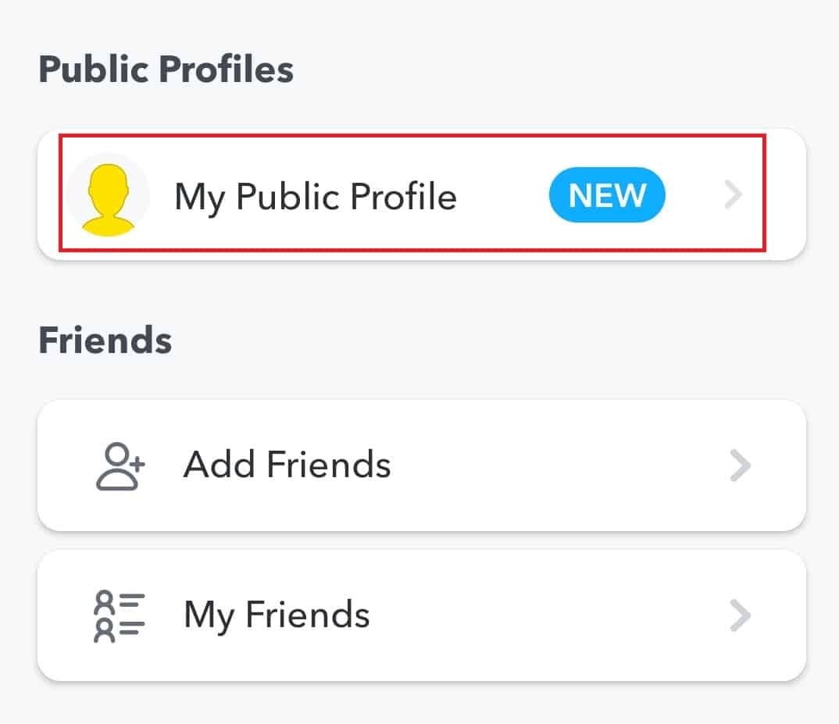Image resolution: width=839 pixels, height=724 pixels.
Task: Click the plus sign on Add Friends icon
Action: coord(137,462)
